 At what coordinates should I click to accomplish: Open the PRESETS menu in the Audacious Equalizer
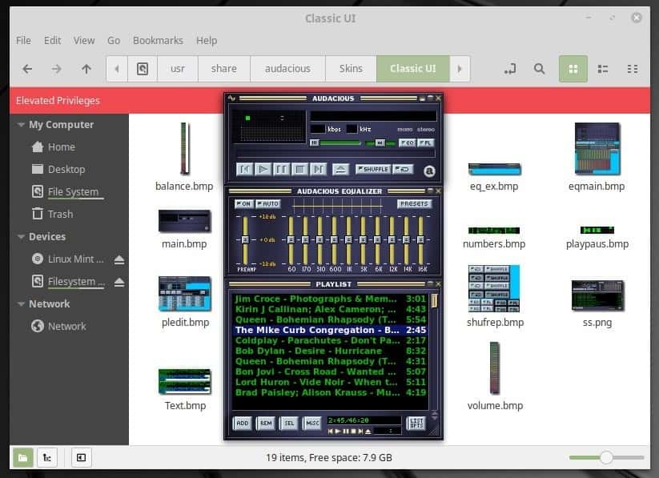413,203
